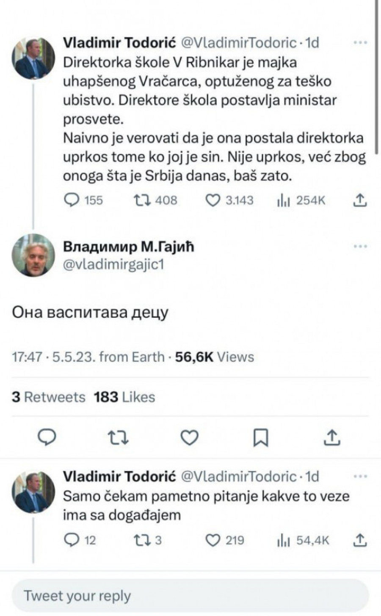Screen dimensions: 381x616
Task: Like Todorić's tweet with 3.143 likes
Action: pos(213,200)
